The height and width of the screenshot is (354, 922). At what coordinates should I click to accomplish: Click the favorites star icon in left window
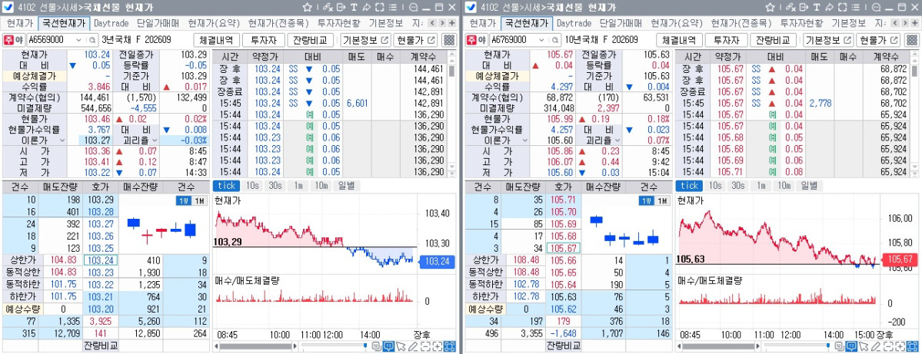307,8
